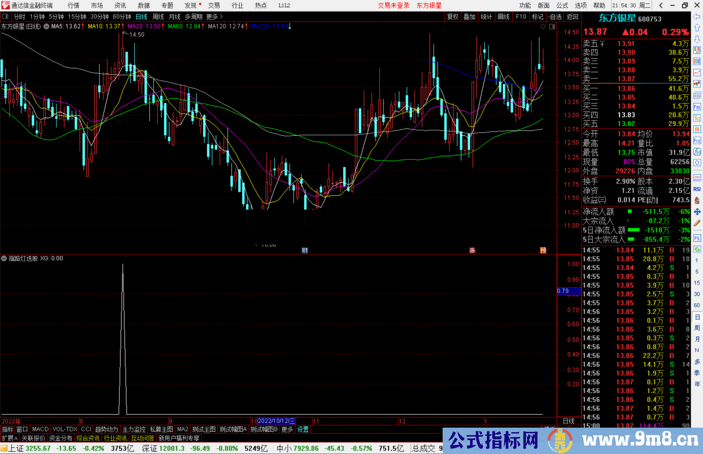Screen dimensions: 703x454
Task: Click the MA250 blue moving average label
Action: [x=269, y=26]
